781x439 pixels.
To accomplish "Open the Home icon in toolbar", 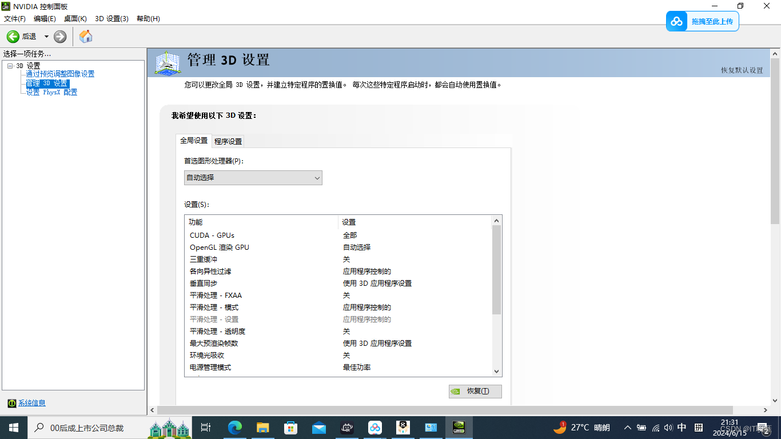I will pos(86,37).
